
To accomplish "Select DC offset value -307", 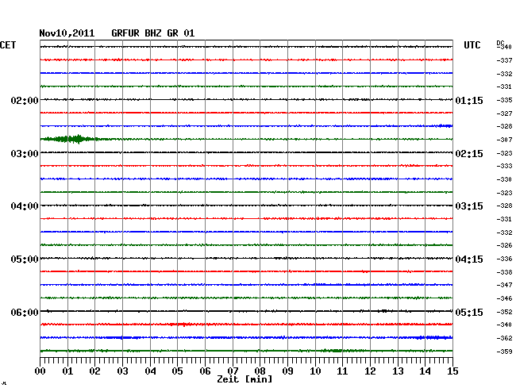I will click(x=504, y=140).
